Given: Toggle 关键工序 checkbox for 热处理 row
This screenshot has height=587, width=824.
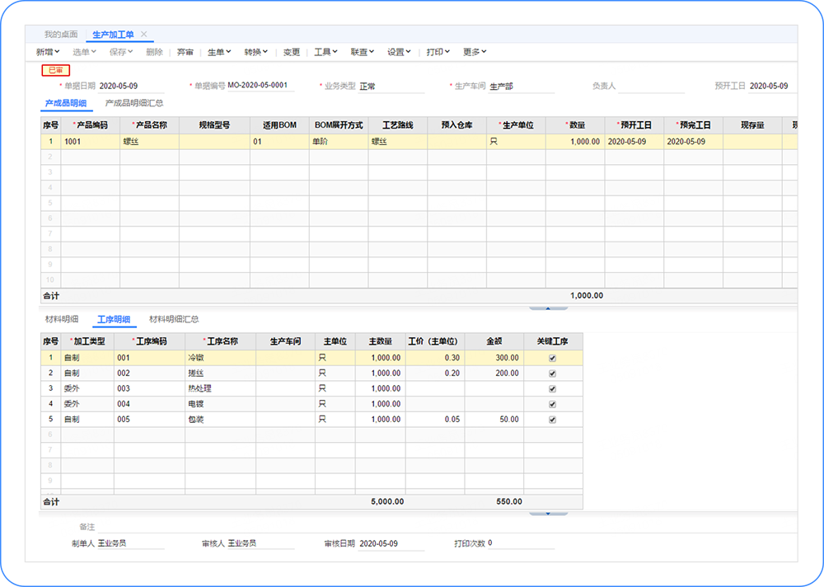Looking at the screenshot, I should (552, 388).
